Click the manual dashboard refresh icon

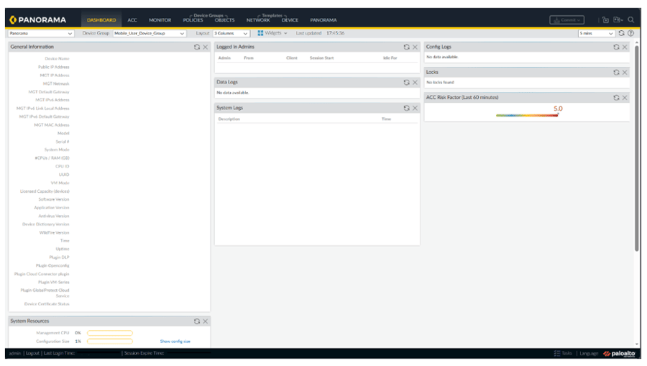(x=622, y=33)
